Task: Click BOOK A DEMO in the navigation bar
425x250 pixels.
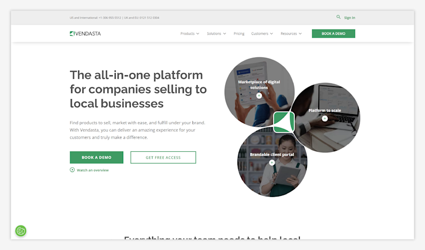Action: click(x=334, y=33)
